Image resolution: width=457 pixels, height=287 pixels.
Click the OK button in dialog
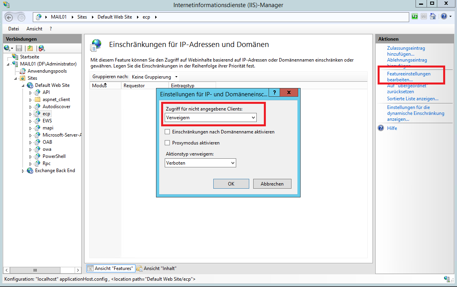coord(231,184)
